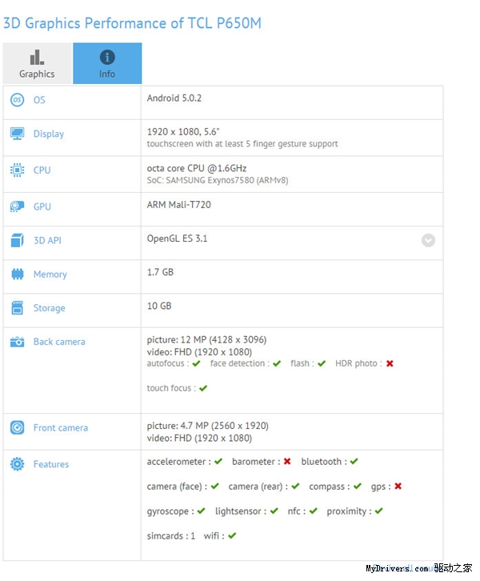Click the Display monitor icon
Screen dimensions: 480x581
tap(17, 134)
